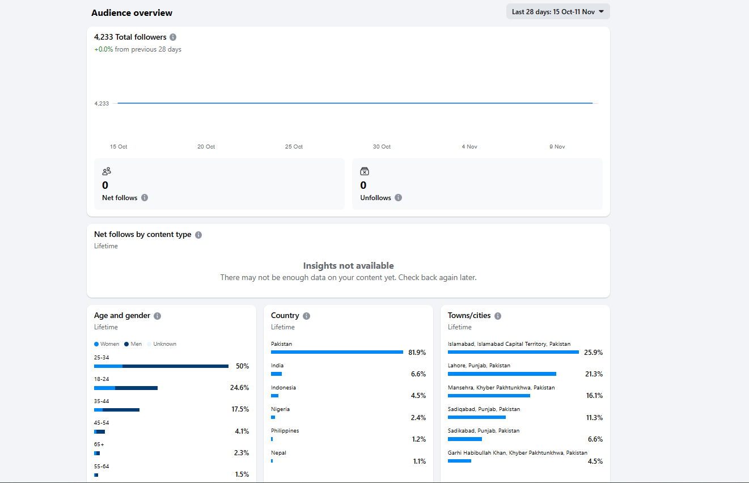Click info icon next to Total followers
749x483 pixels.
173,37
